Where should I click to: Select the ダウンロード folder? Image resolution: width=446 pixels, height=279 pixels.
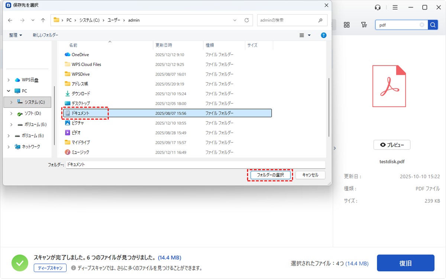coord(81,94)
